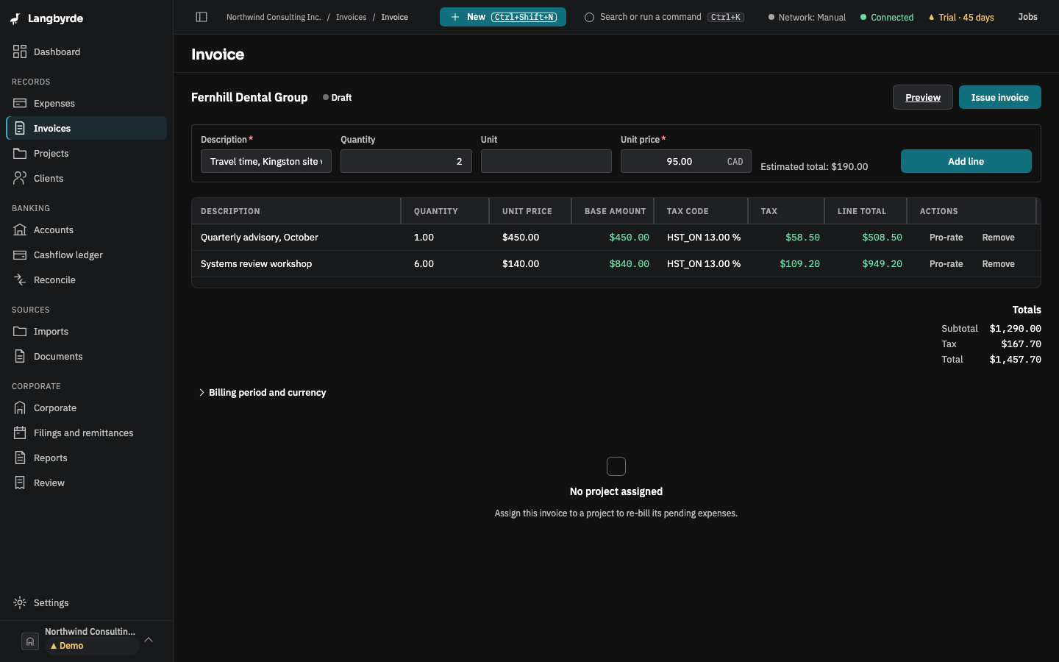This screenshot has height=662, width=1059.
Task: Click the Connected status indicator
Action: click(887, 17)
